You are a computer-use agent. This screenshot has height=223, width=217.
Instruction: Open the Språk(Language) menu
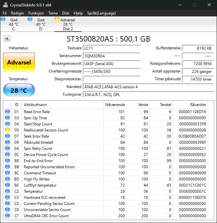click(x=101, y=13)
